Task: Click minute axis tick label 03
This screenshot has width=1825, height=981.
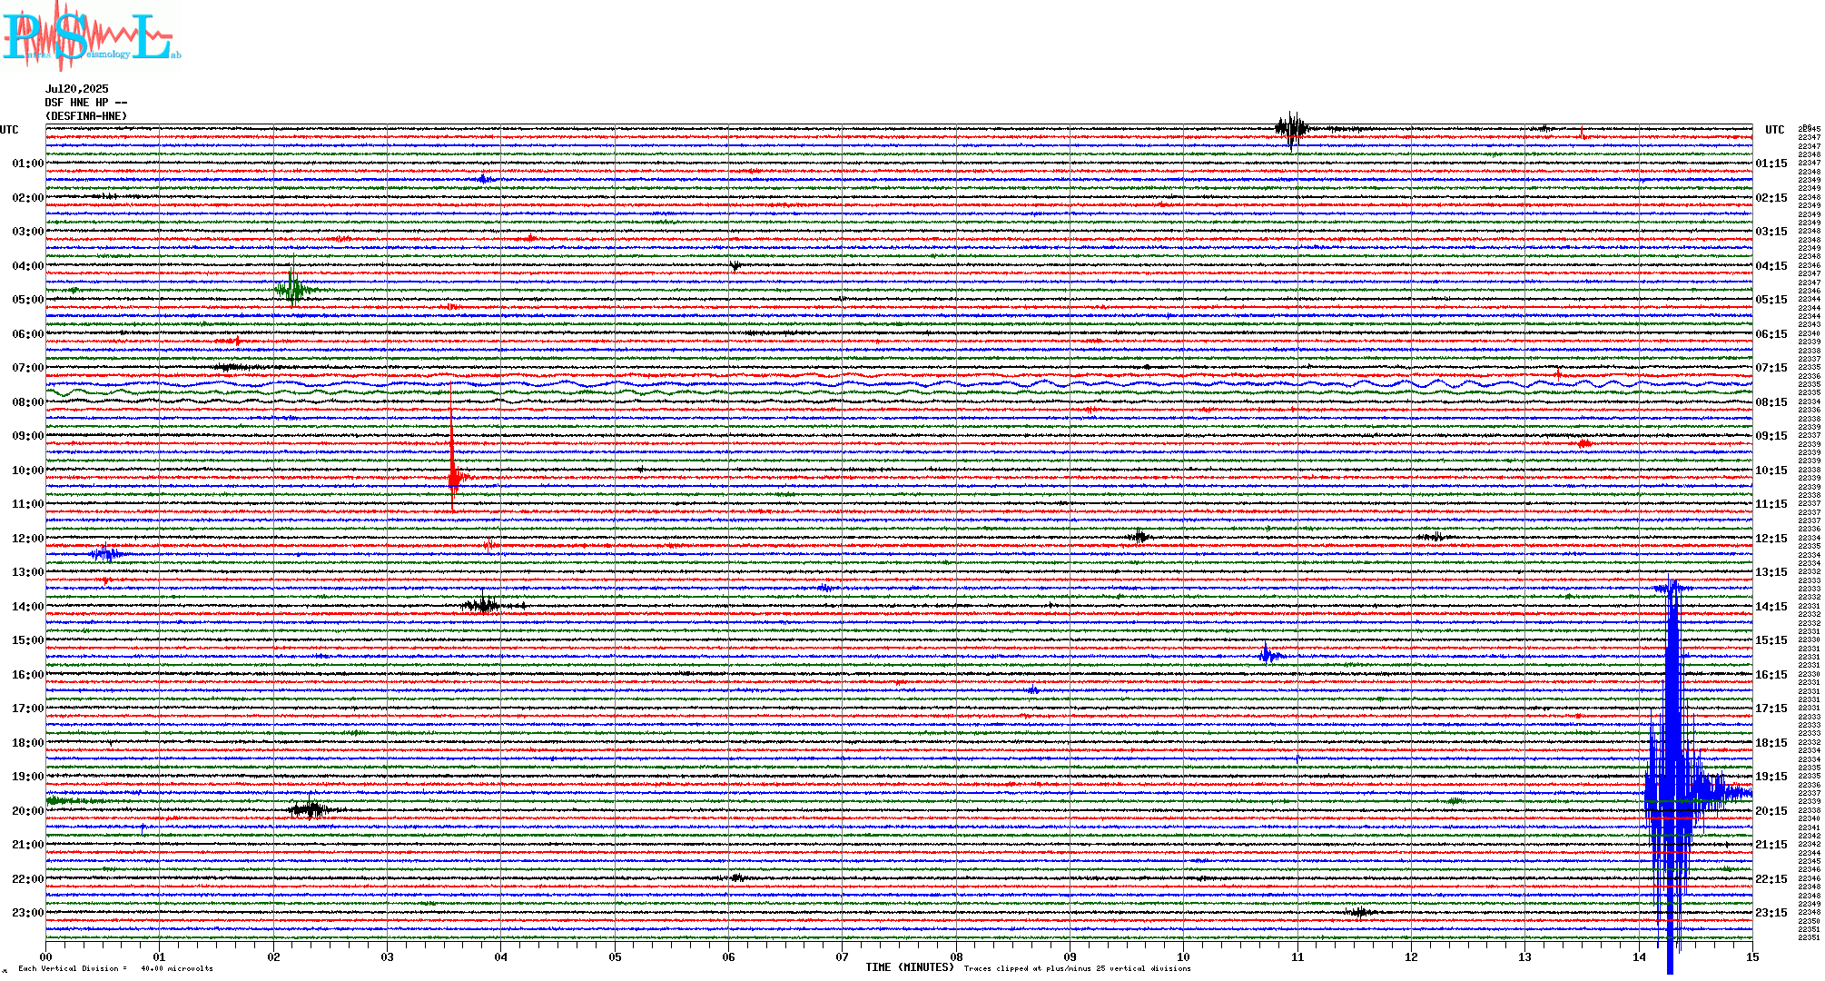Action: (388, 956)
